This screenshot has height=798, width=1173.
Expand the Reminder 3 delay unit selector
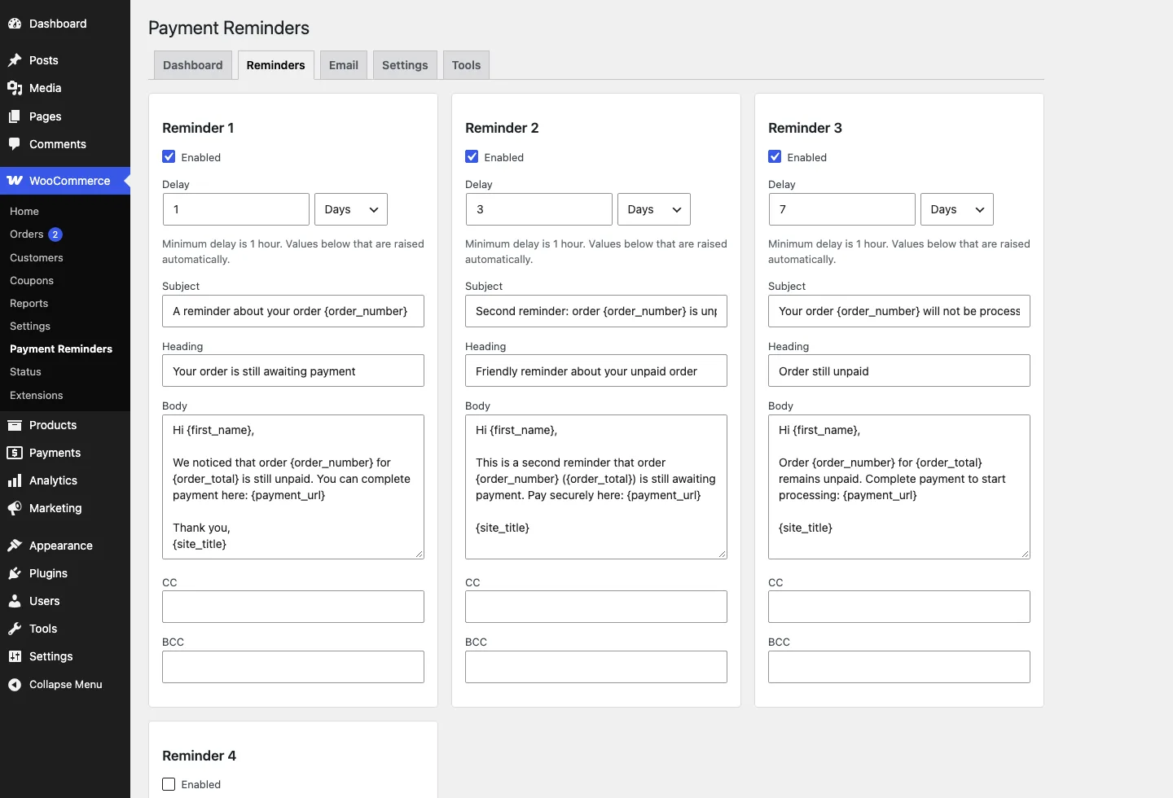pos(957,209)
